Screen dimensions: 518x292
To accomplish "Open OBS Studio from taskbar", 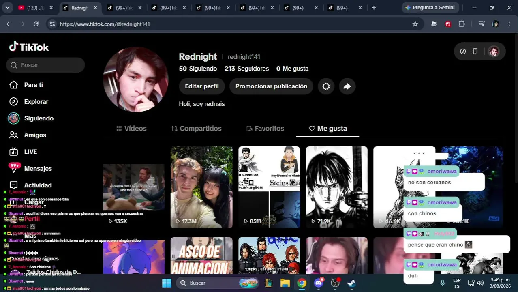I will [x=335, y=283].
